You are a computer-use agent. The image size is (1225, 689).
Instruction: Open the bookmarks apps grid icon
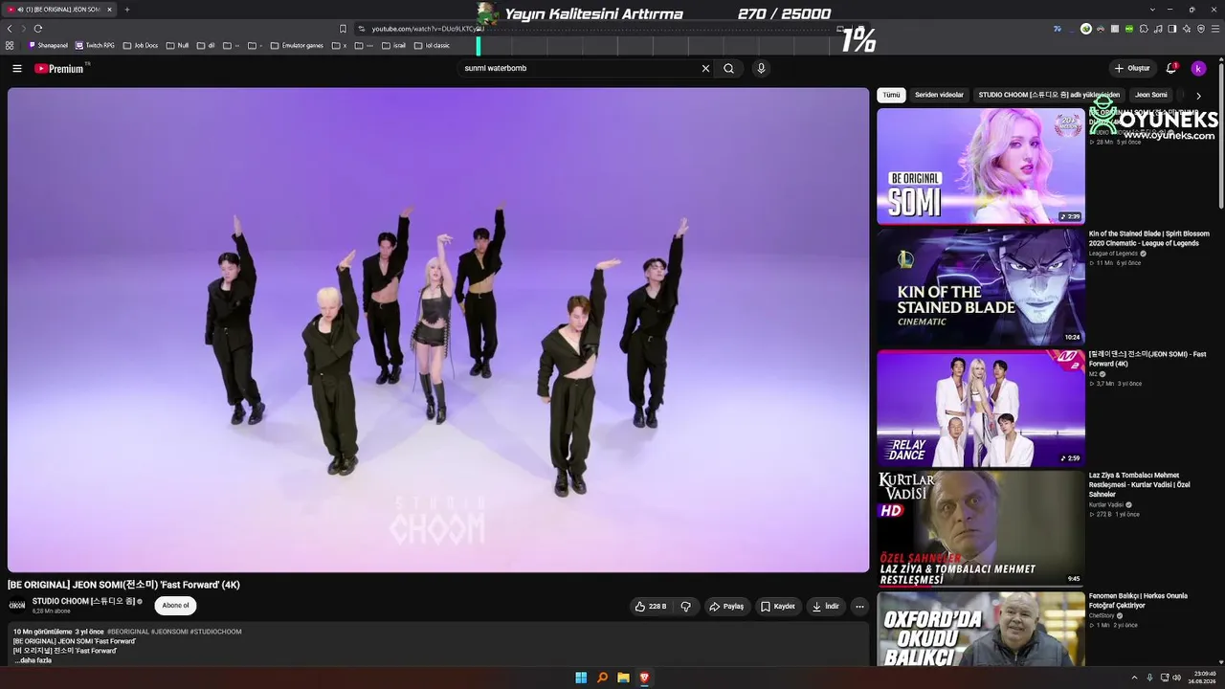coord(10,45)
